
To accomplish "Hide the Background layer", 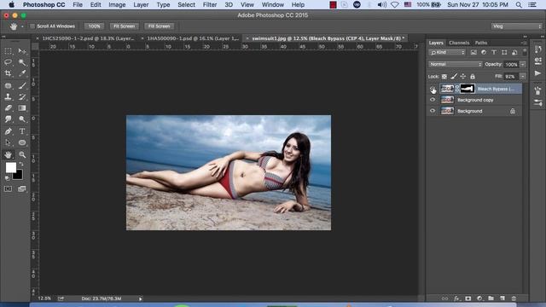I will click(x=433, y=111).
